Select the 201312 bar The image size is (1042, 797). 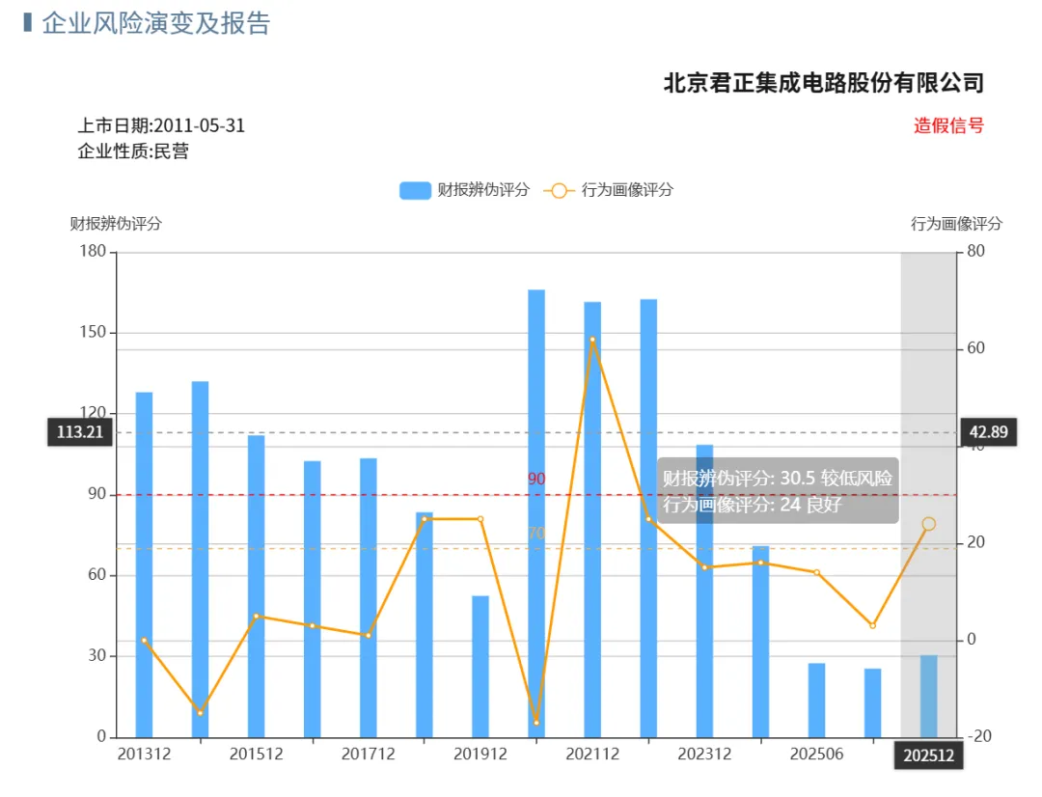[144, 564]
